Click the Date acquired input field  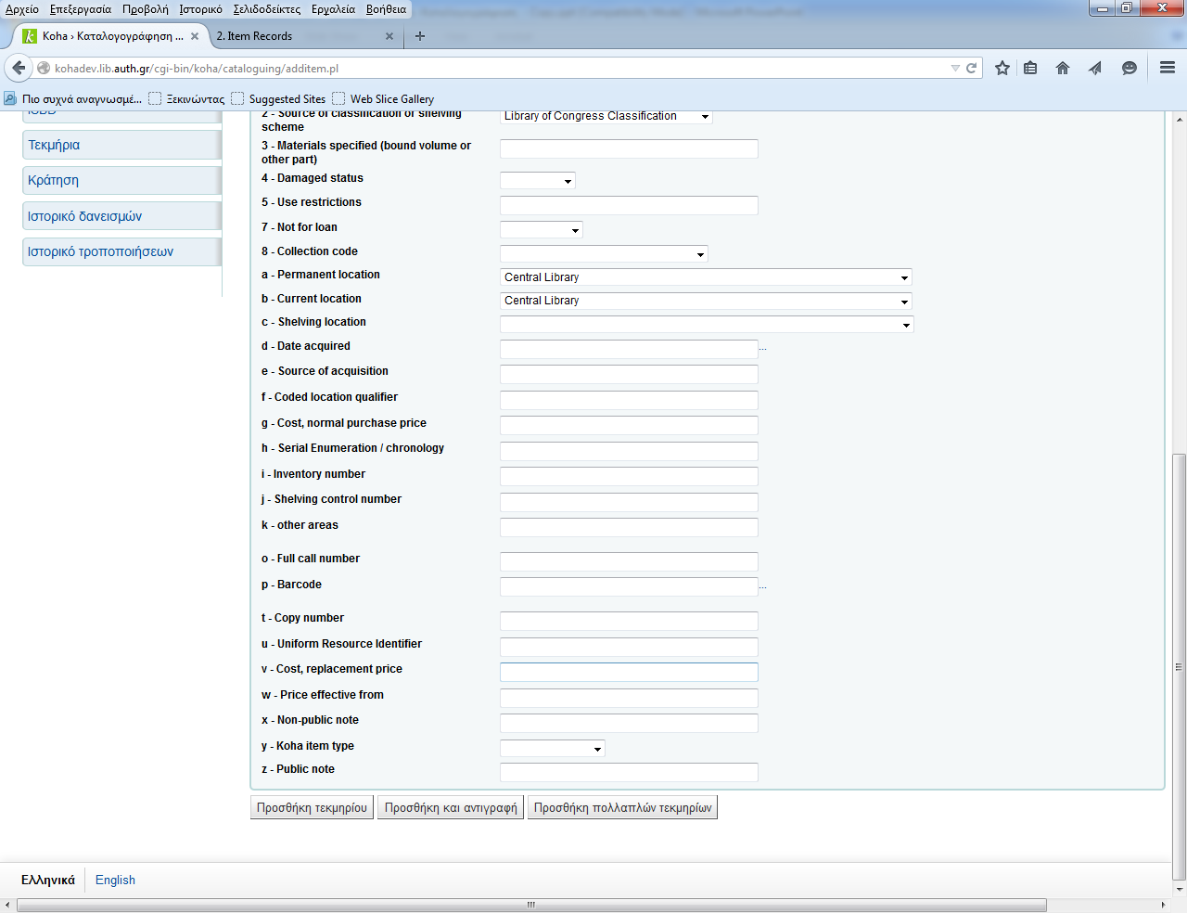[x=629, y=349]
